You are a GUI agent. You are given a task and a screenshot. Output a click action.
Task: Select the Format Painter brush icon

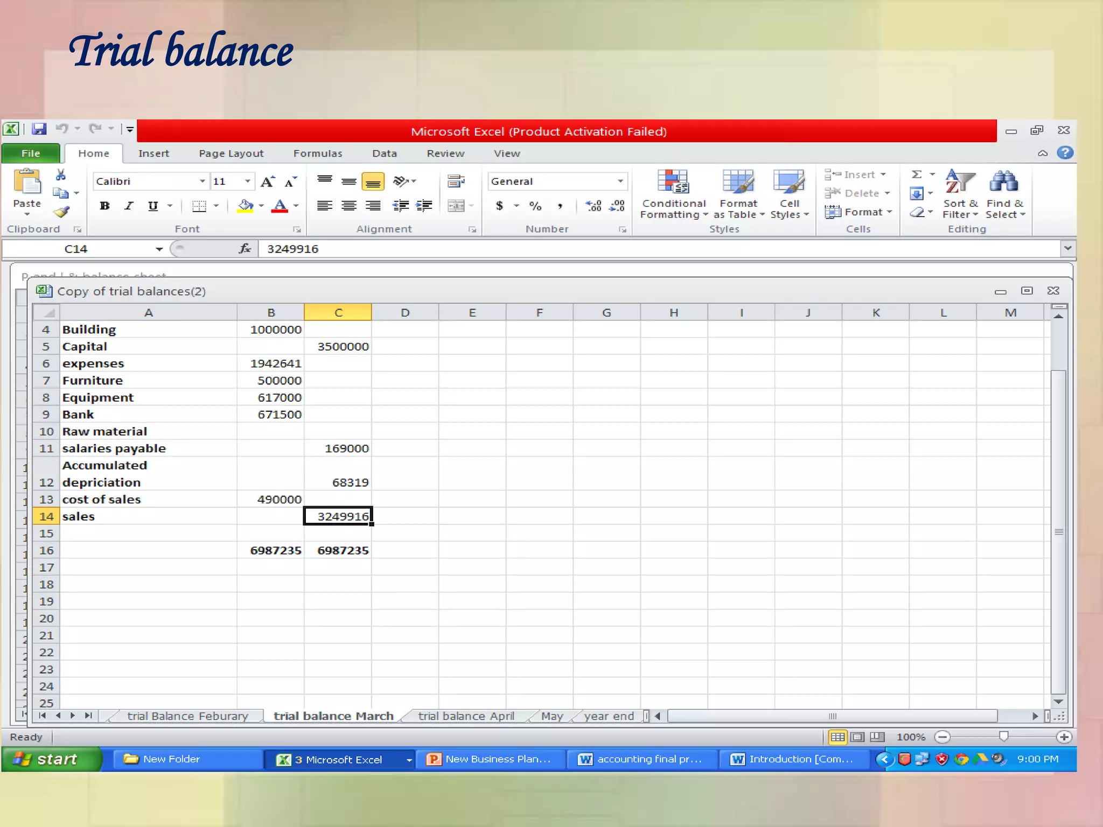coord(61,212)
